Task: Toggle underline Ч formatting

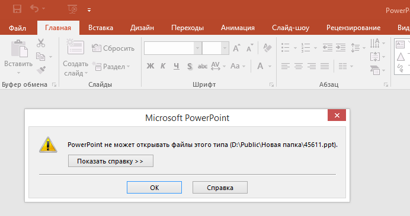Action: click(176, 66)
